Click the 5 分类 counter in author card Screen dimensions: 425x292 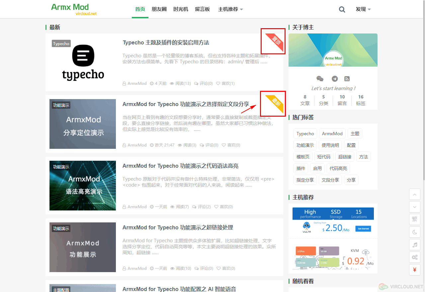pyautogui.click(x=323, y=100)
